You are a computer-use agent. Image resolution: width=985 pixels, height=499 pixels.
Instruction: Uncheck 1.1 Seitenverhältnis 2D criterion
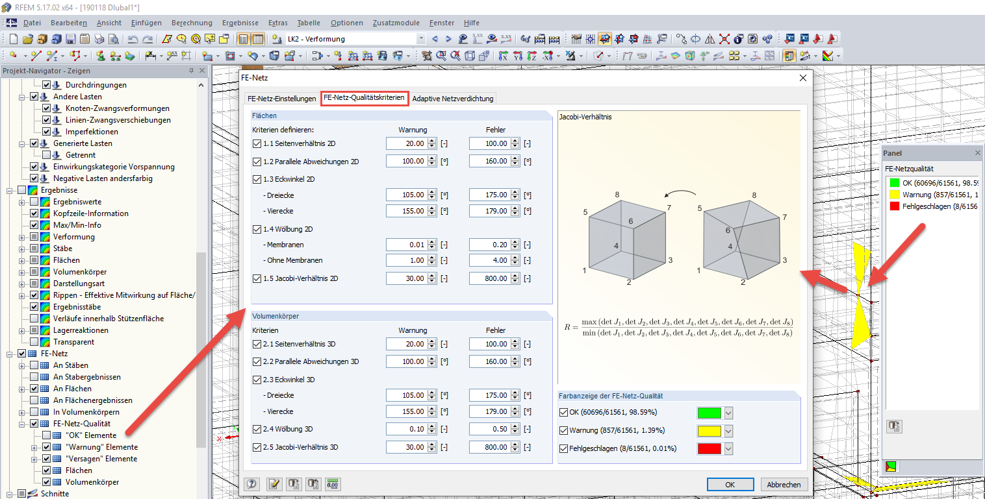(257, 143)
